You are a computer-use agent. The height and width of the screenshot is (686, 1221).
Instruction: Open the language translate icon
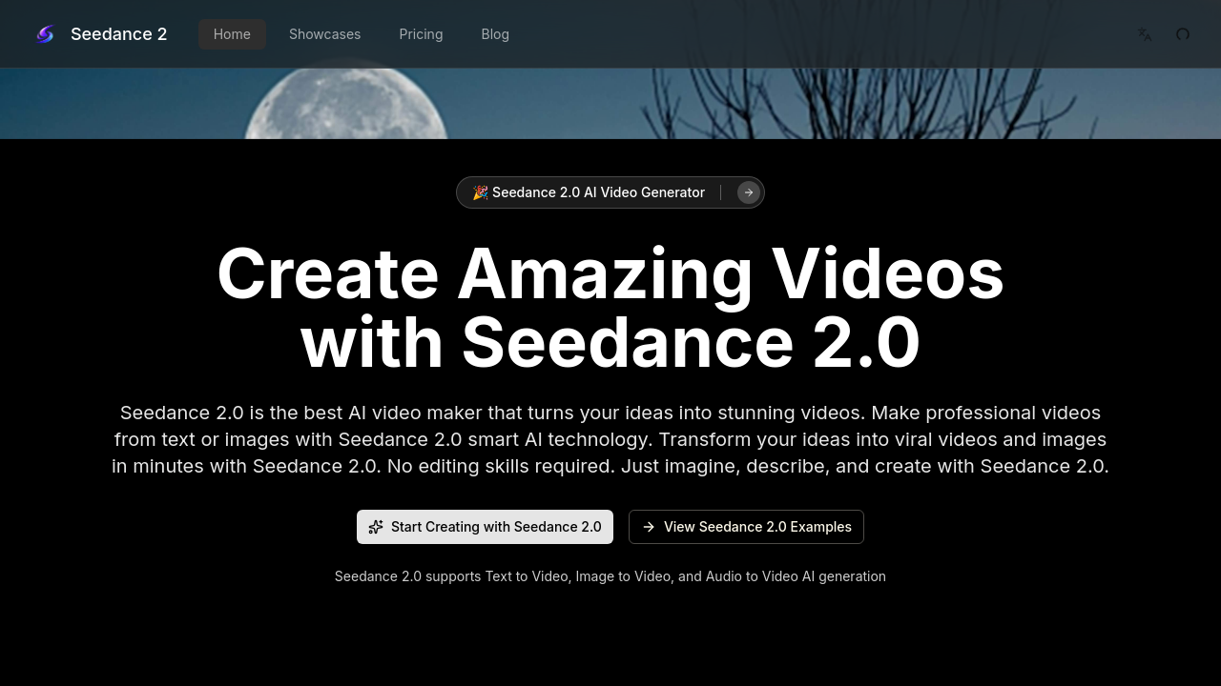click(1145, 34)
